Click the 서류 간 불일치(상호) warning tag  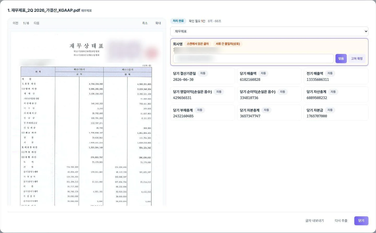[x=228, y=44]
